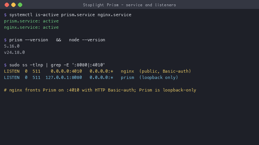Click the red close window button

(x=7, y=5)
